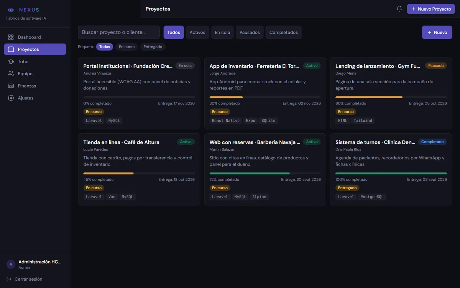Image resolution: width=460 pixels, height=288 pixels.
Task: Open the Portal institucional Fundación project card
Action: point(139,93)
